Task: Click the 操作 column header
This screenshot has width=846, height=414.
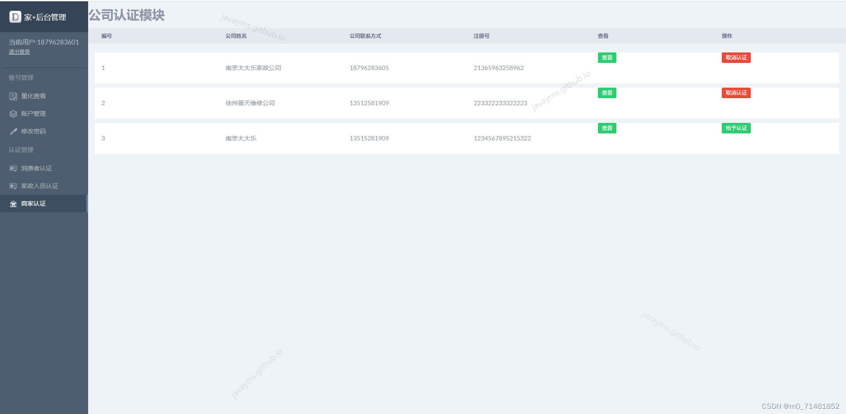Action: pyautogui.click(x=727, y=36)
